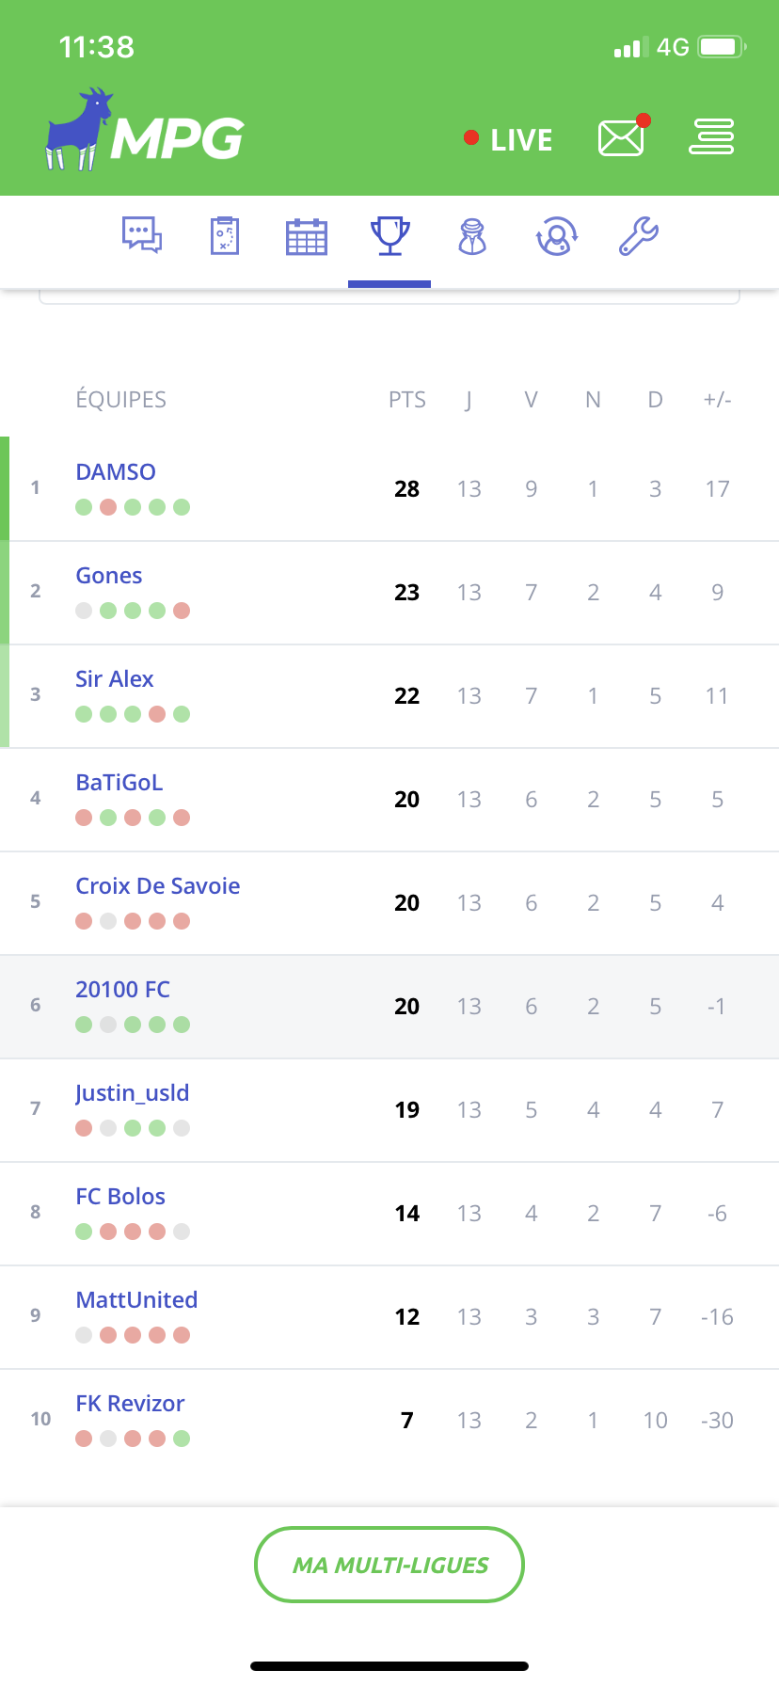The height and width of the screenshot is (1686, 779).
Task: Open the chat messages icon
Action: pyautogui.click(x=142, y=235)
